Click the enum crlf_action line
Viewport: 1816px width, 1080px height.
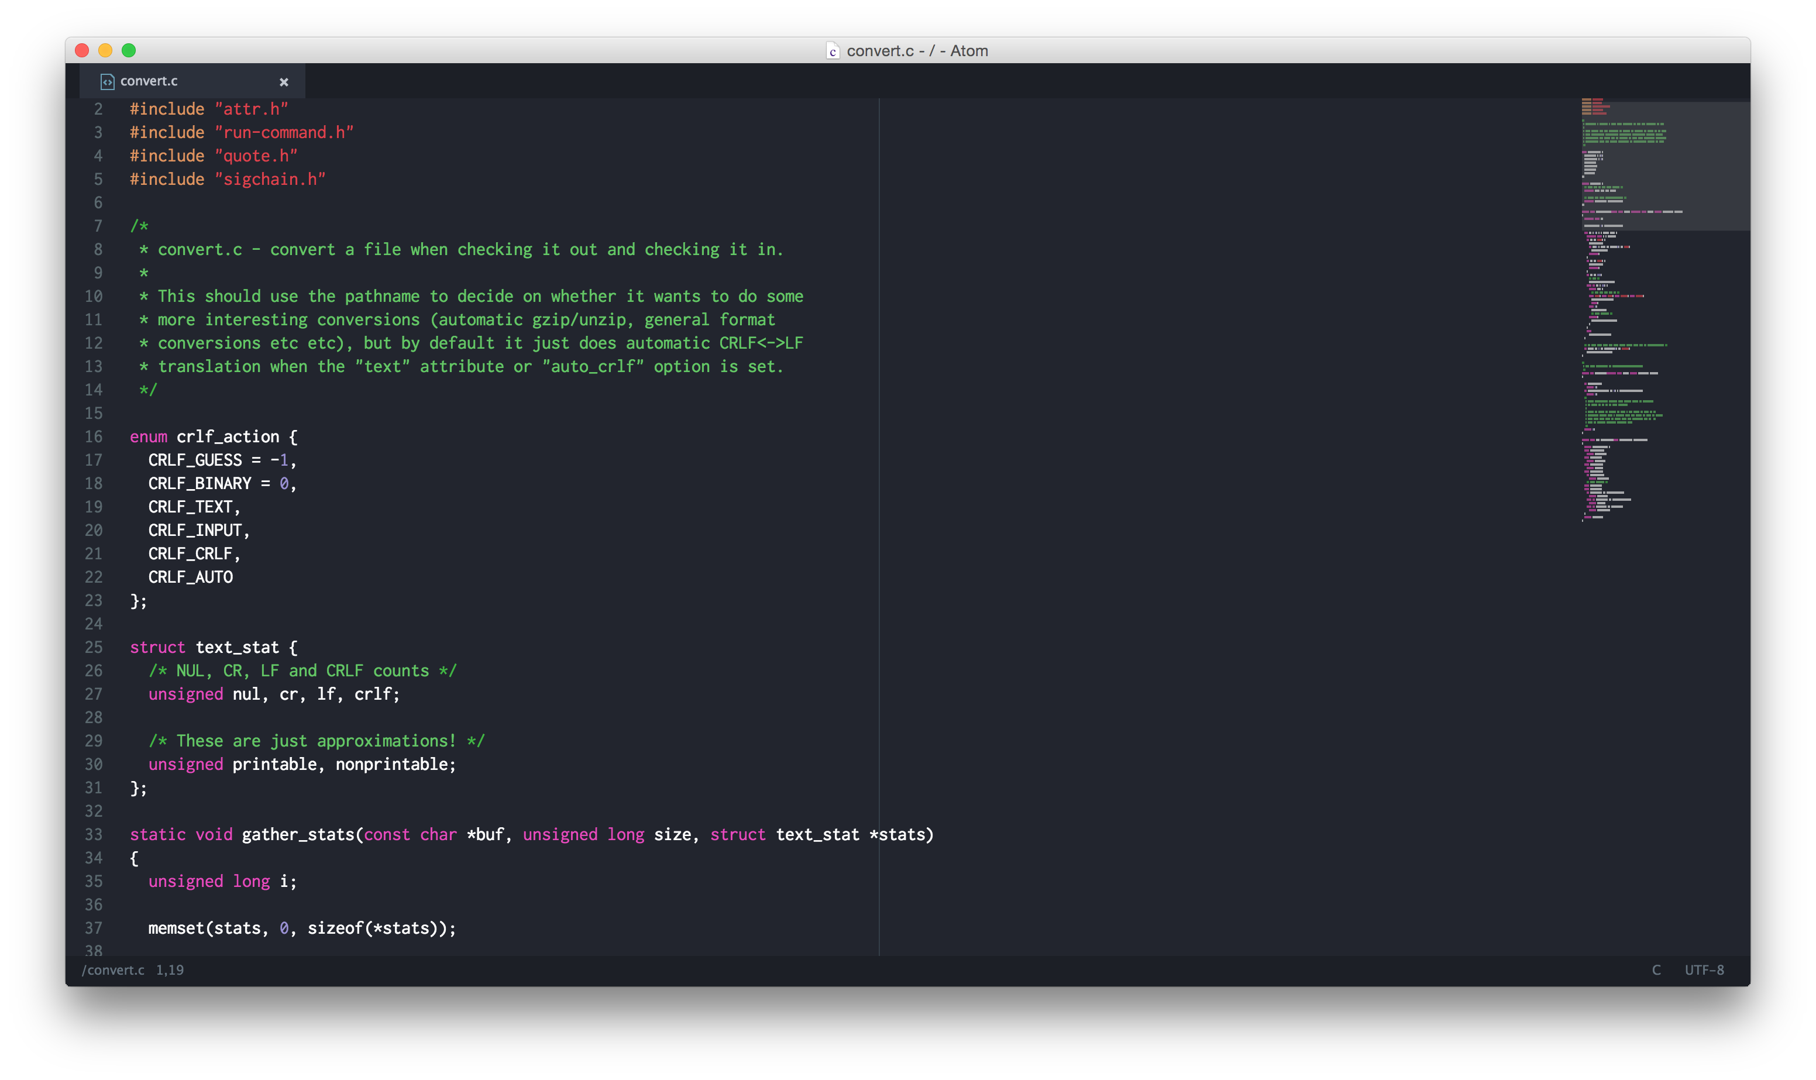click(x=213, y=436)
